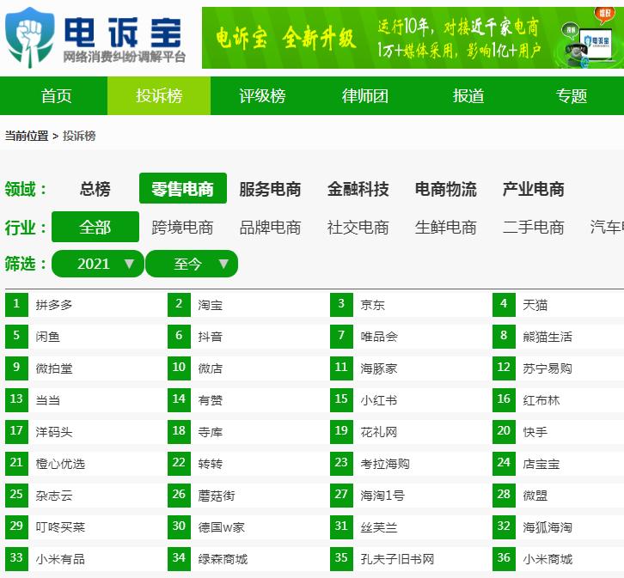Viewport: 624px width, 578px height.
Task: Open rank 12 苏宁易购 entry
Action: (548, 369)
